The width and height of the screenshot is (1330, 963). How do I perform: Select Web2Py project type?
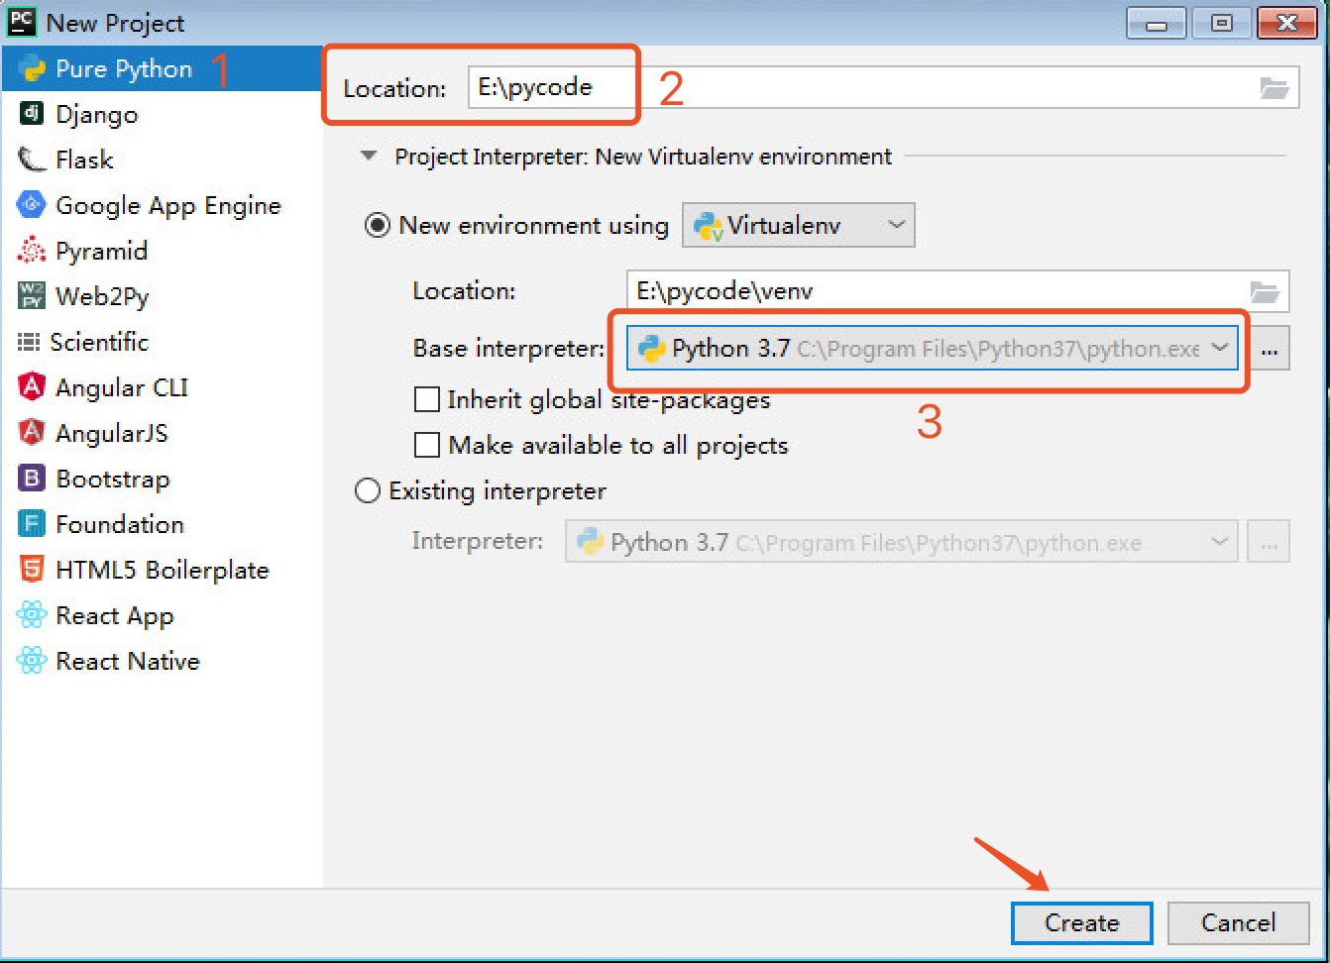point(162,296)
